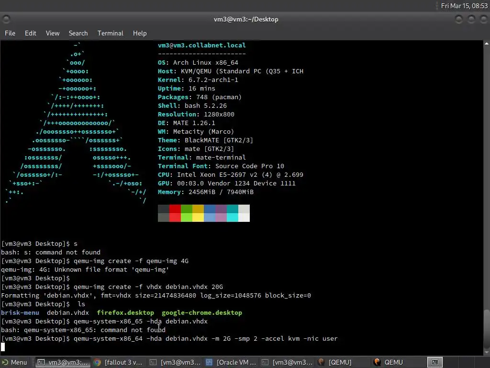
Task: Click the 'WM: Metacity (Marco)' line
Action: tap(196, 132)
